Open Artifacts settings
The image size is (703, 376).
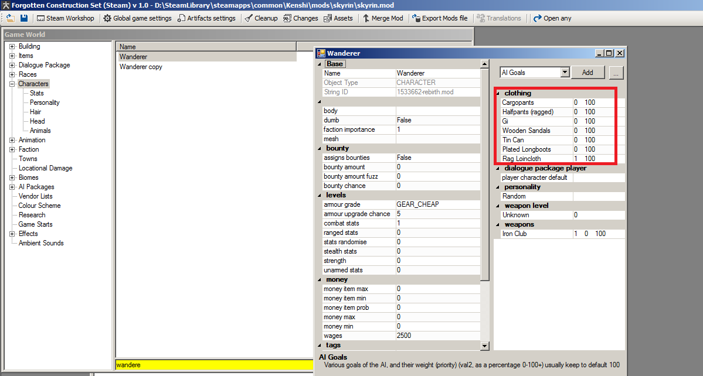206,18
